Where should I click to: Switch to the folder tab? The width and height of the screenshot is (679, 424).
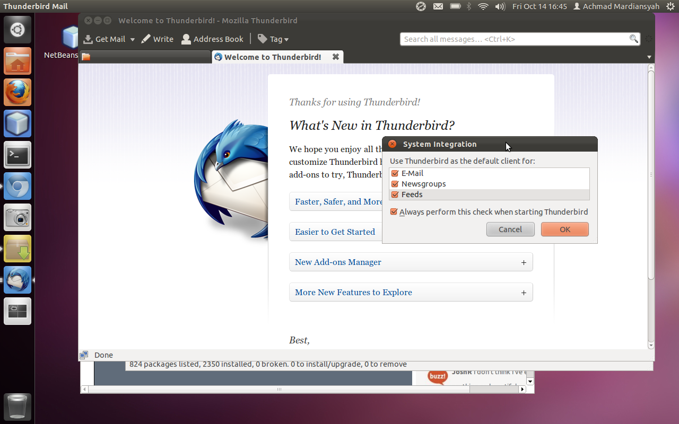pos(145,57)
